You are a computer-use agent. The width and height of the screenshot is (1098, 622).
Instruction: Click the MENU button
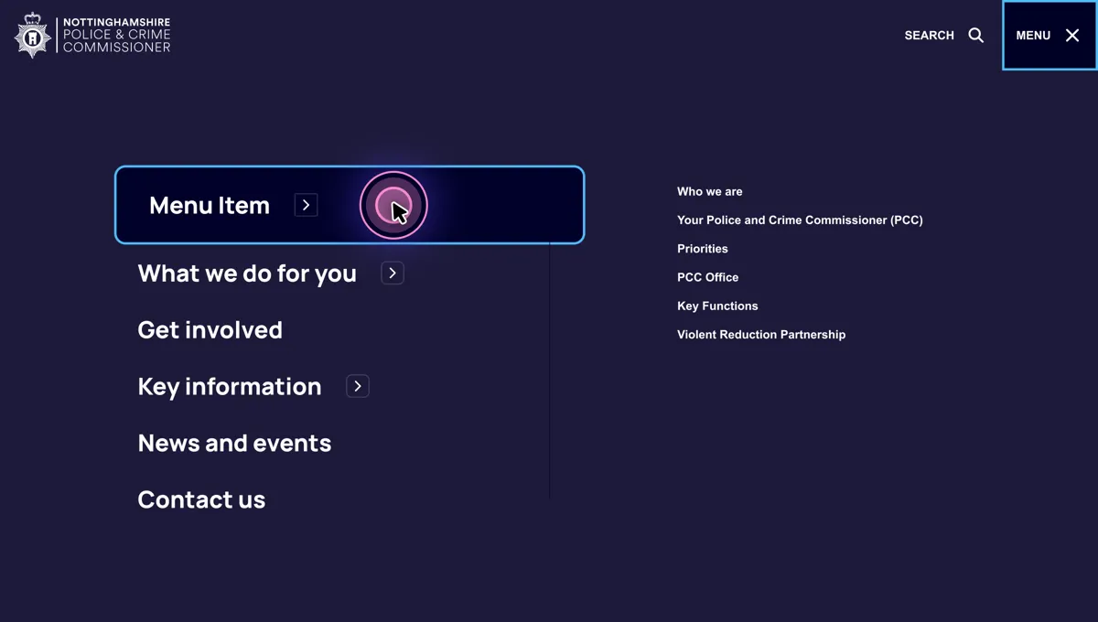(x=1033, y=35)
